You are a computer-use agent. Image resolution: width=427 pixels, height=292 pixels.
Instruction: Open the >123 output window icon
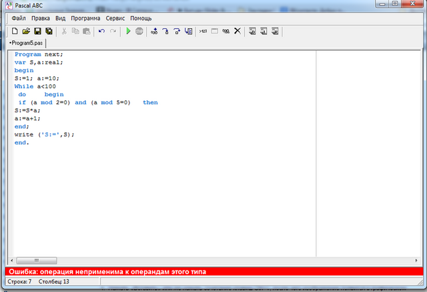click(x=203, y=31)
